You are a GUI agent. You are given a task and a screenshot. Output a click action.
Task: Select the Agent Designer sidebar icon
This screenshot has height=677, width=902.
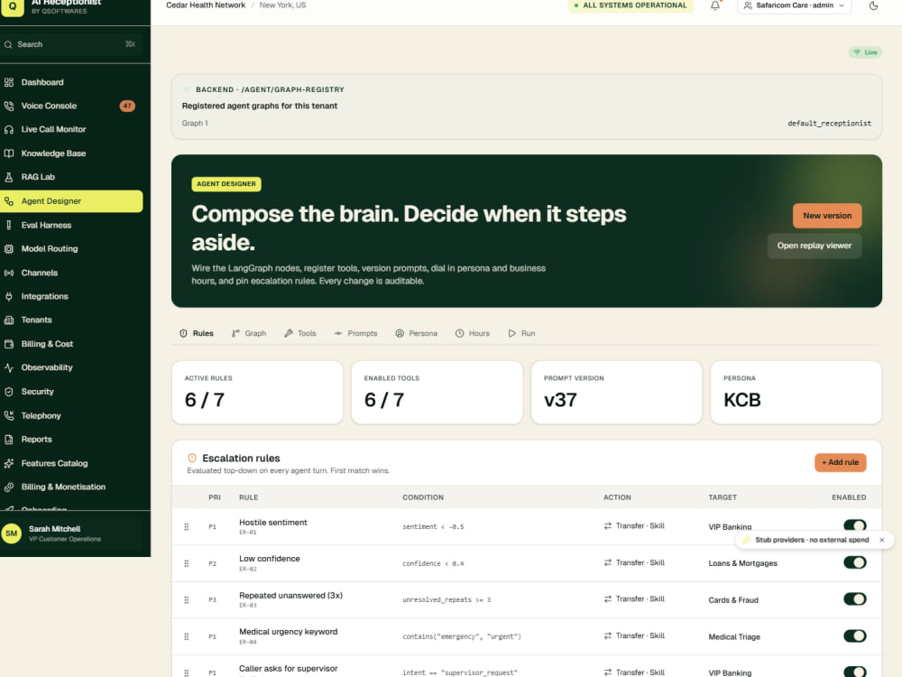pyautogui.click(x=9, y=201)
